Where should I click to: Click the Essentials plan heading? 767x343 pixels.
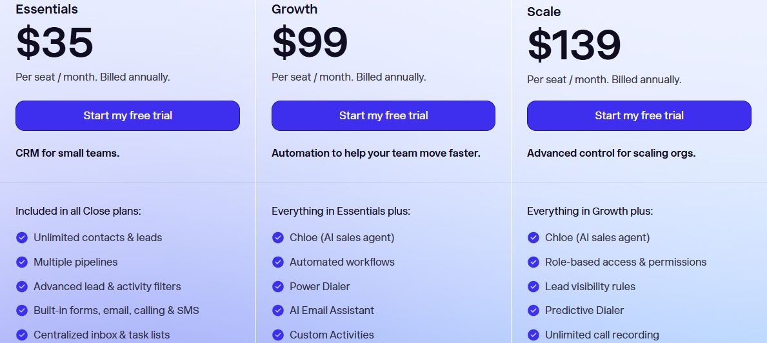(46, 9)
